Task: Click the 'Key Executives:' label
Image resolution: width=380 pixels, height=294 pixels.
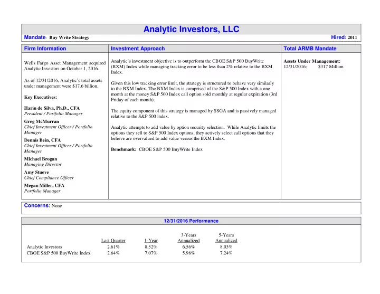Action: point(41,97)
